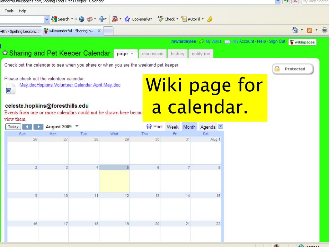This screenshot has height=247, width=329.
Task: Click the Aug 1 calendar day
Action: (206, 151)
